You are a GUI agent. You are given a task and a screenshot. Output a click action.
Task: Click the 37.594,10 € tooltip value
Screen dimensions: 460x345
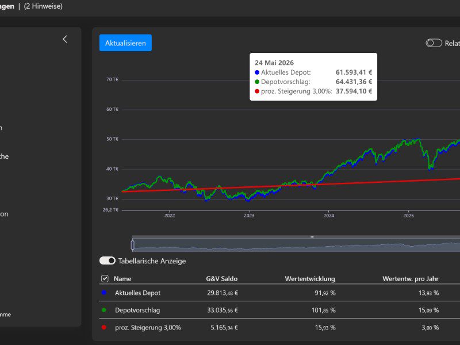(354, 91)
